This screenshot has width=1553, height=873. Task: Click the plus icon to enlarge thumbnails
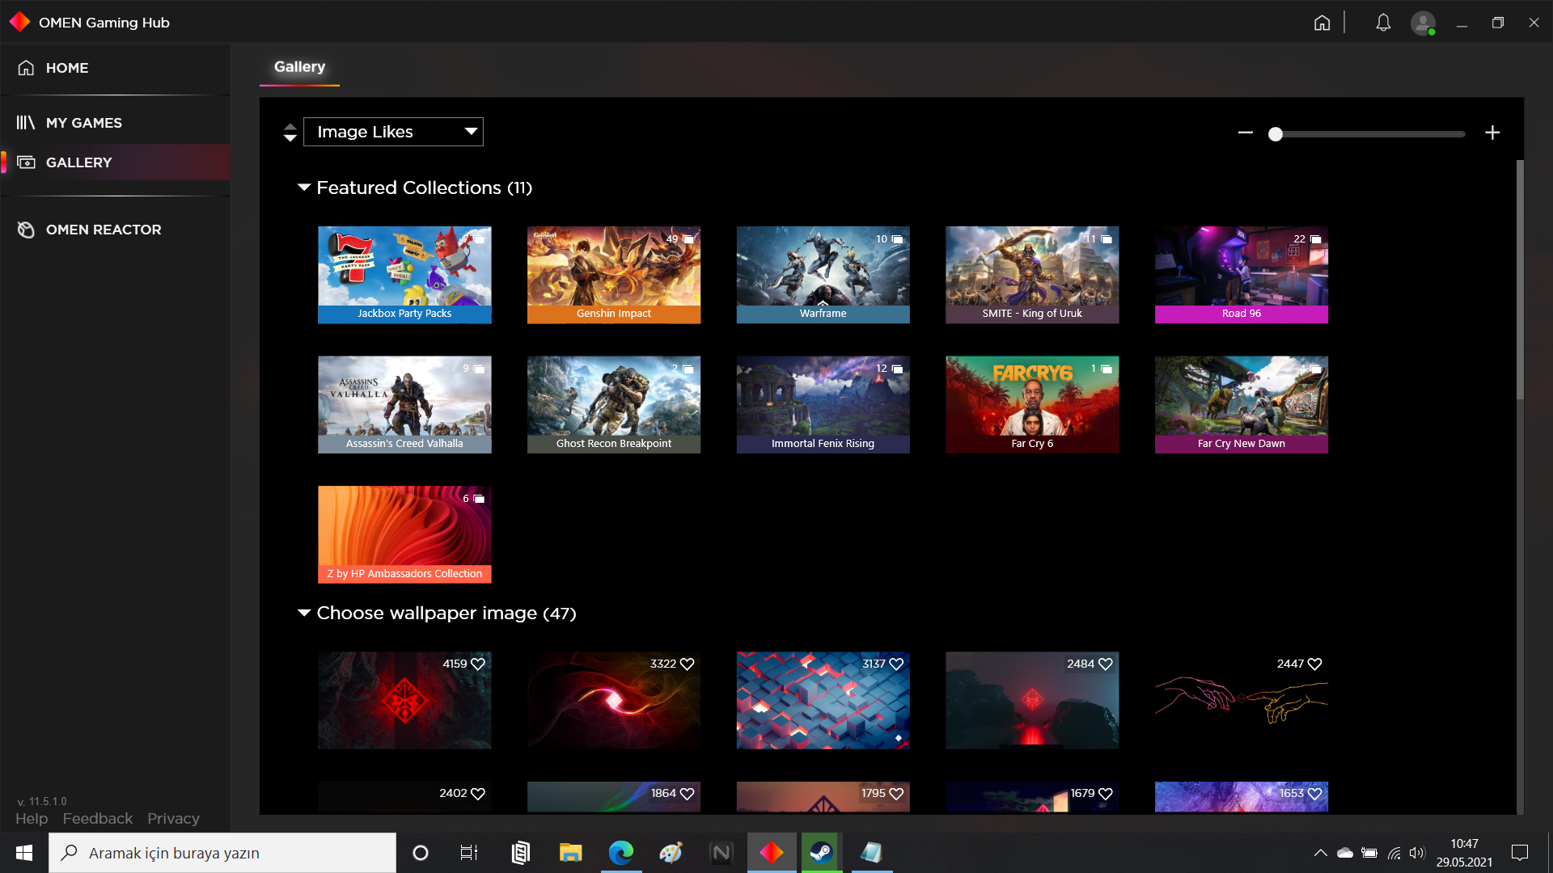[1492, 133]
